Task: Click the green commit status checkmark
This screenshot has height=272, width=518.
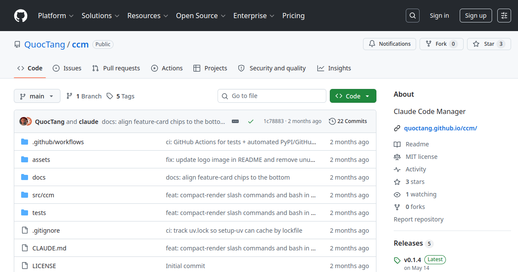Action: click(x=251, y=121)
